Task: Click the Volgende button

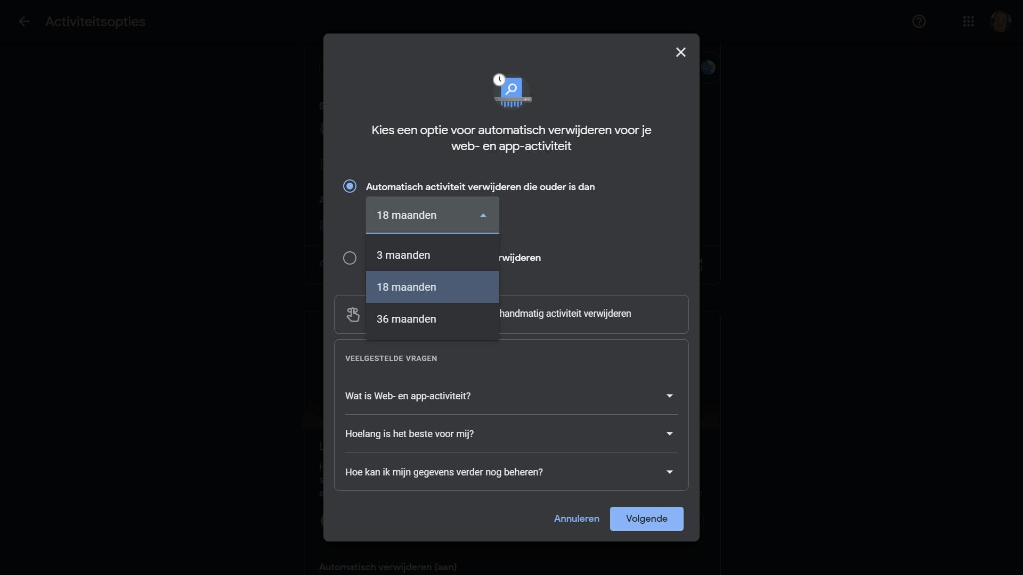Action: point(646,519)
